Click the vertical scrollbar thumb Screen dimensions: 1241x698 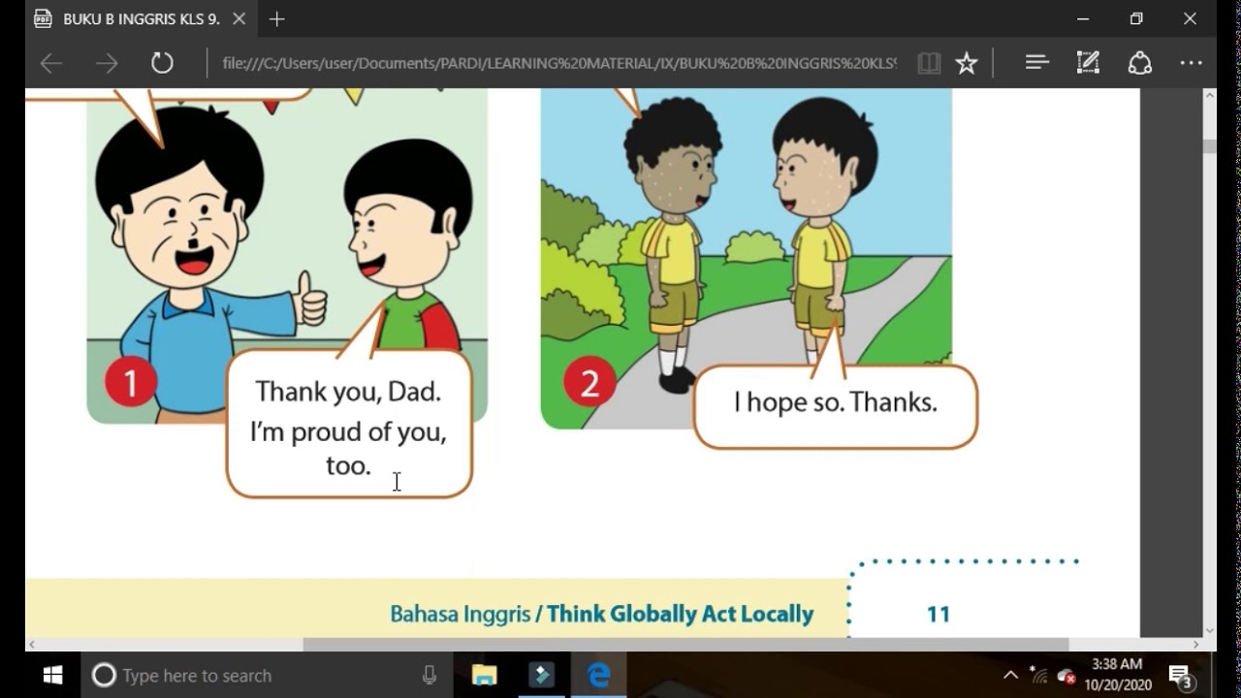pyautogui.click(x=1209, y=146)
